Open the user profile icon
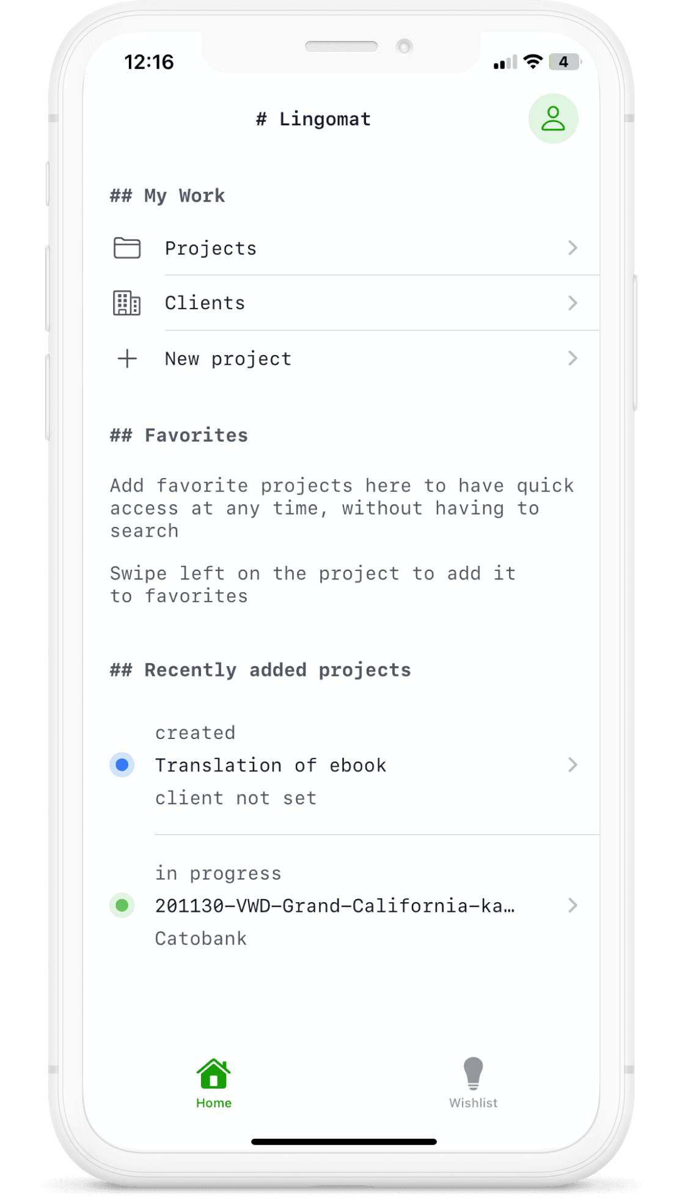Viewport: 677px width, 1198px height. (x=553, y=119)
